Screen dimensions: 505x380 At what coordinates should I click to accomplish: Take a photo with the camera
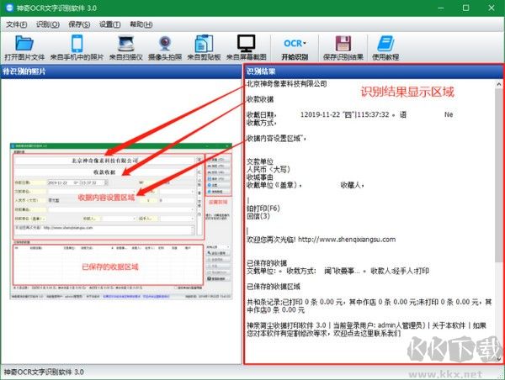[x=164, y=48]
